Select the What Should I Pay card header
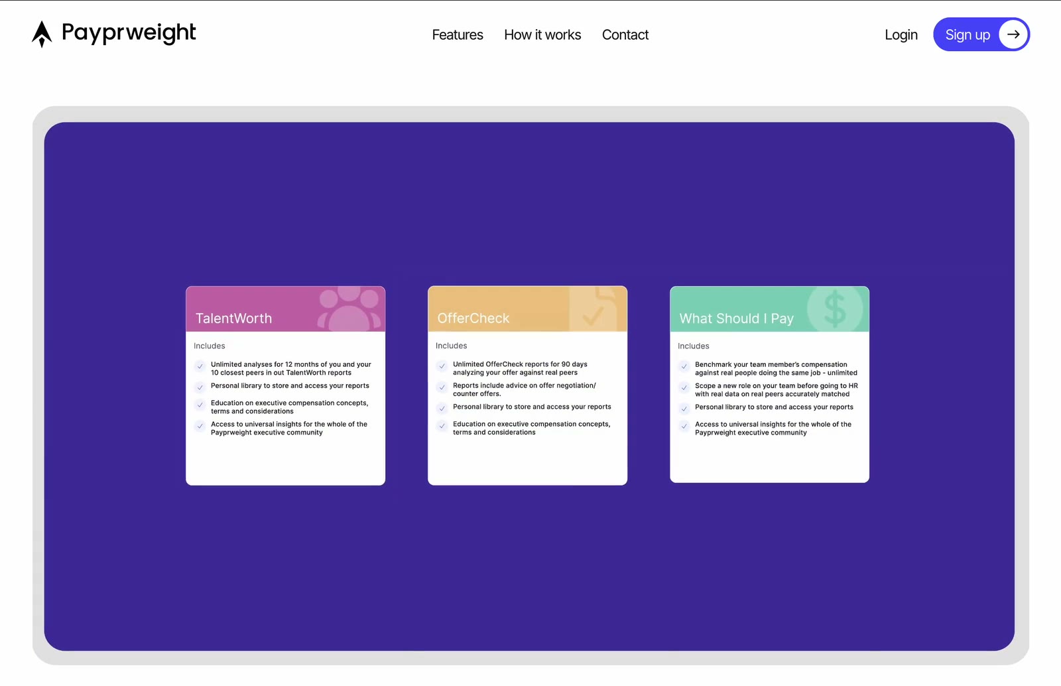Screen dimensions: 1061x686 pos(769,309)
